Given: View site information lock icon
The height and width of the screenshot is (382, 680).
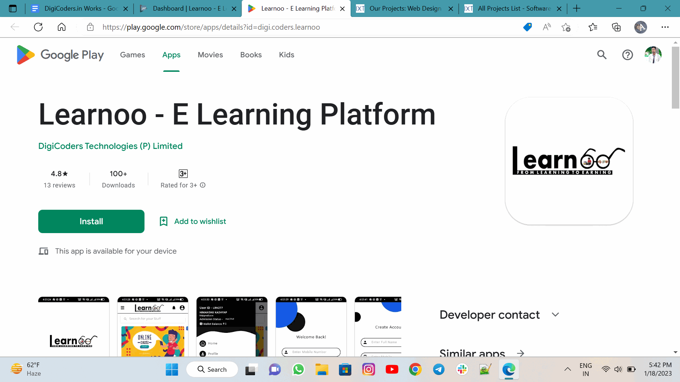Looking at the screenshot, I should (90, 27).
